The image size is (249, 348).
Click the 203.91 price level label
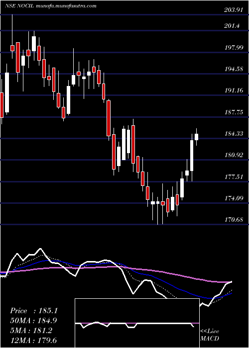pyautogui.click(x=233, y=10)
